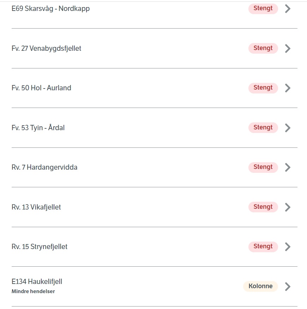The image size is (307, 309).
Task: Select Rv. 15 Strynefjellet road title
Action: click(40, 247)
